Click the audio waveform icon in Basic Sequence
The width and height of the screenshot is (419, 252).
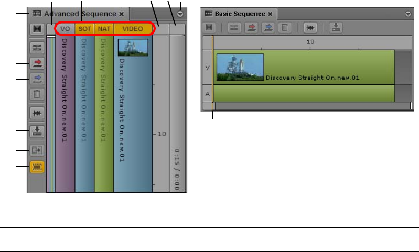(310, 27)
